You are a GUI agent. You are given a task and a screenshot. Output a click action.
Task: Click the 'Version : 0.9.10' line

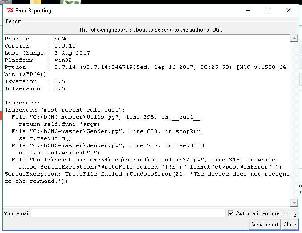click(40, 46)
